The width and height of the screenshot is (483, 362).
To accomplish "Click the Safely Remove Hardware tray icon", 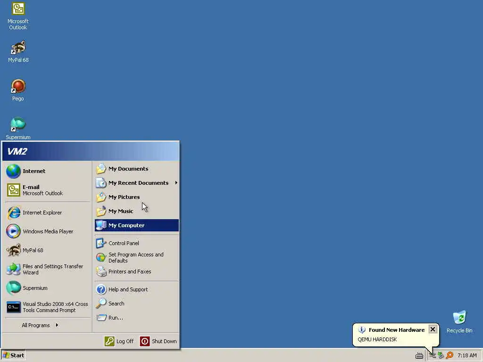I will click(x=433, y=355).
